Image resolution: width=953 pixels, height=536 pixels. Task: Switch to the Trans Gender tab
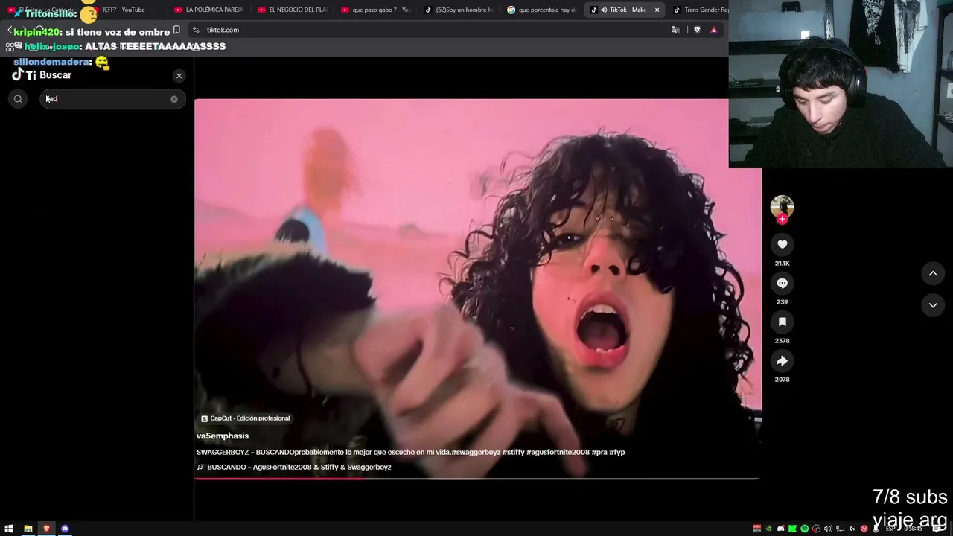click(700, 10)
